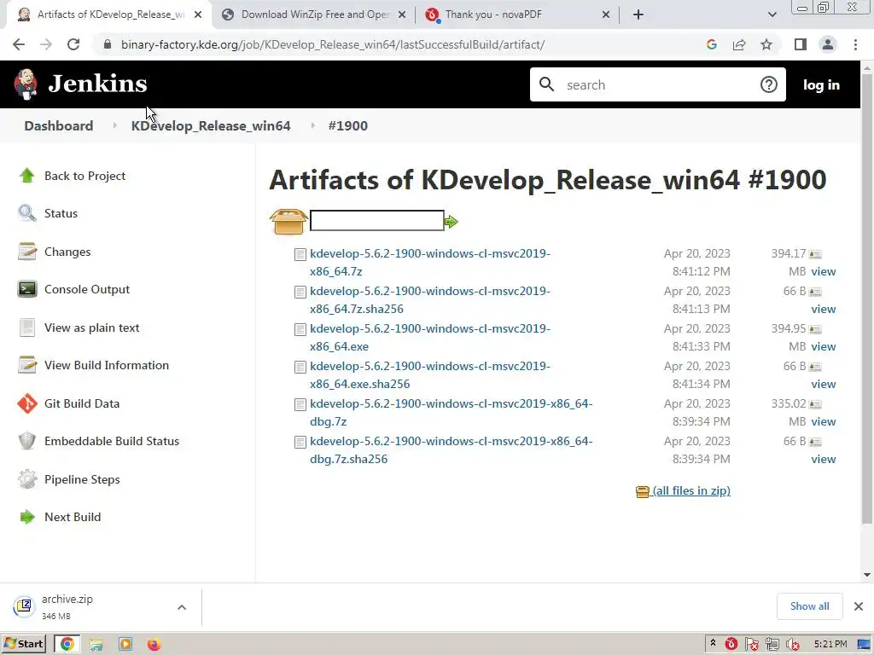Download kdevelop x86_64.7z file link
874x655 pixels.
pyautogui.click(x=430, y=263)
